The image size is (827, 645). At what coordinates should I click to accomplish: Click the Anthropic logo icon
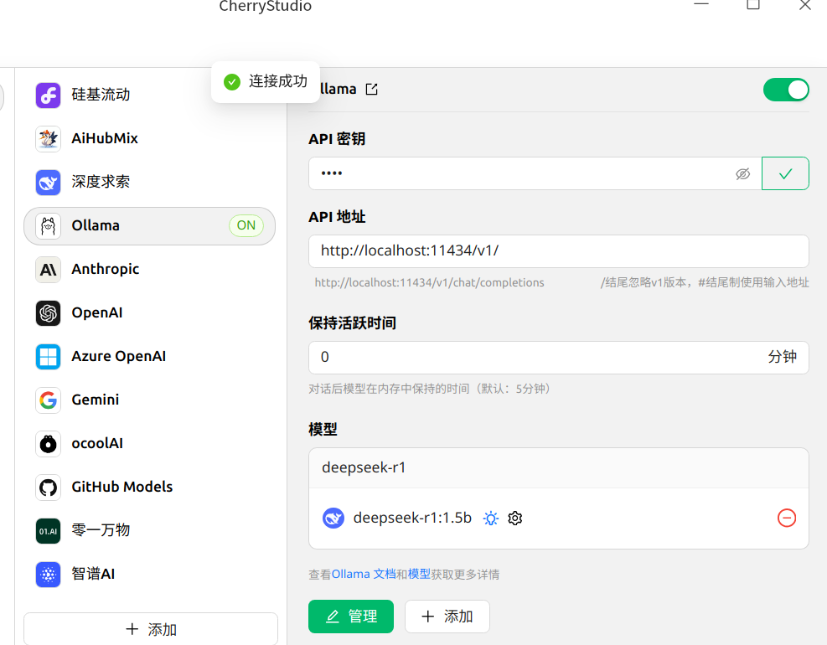(48, 270)
